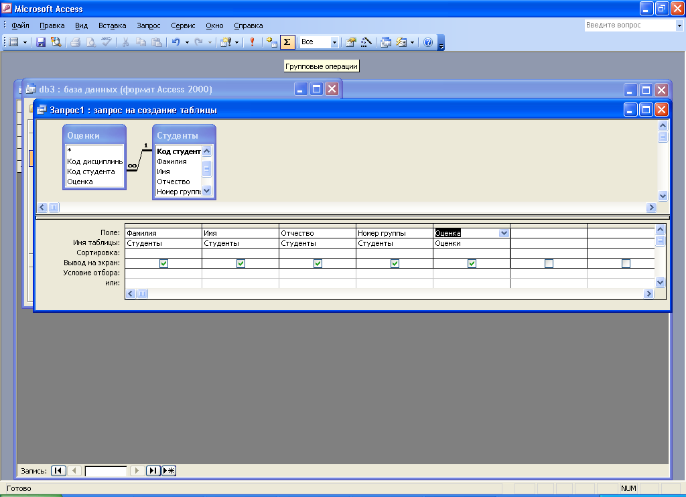Click query grid horizontal scroll right arrow

pos(649,294)
